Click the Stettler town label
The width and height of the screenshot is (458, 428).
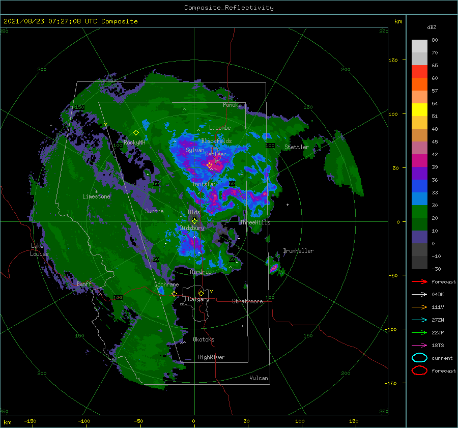[297, 147]
